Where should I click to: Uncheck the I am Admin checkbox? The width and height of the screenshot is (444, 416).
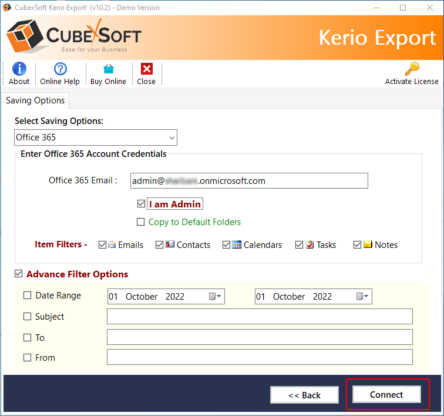click(x=141, y=204)
